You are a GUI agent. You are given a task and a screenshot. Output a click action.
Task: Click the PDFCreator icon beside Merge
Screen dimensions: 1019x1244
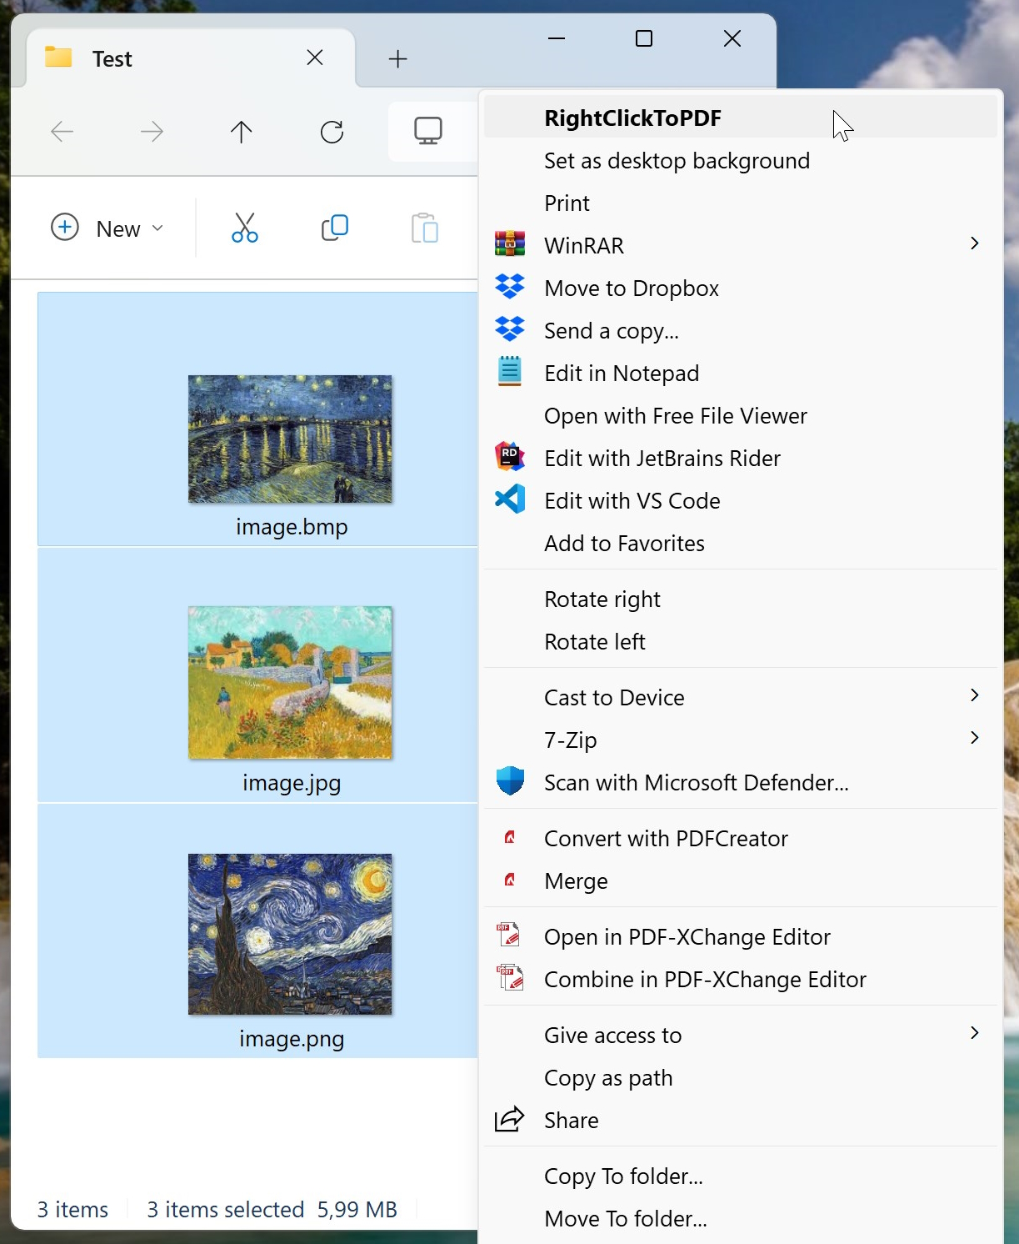click(510, 880)
